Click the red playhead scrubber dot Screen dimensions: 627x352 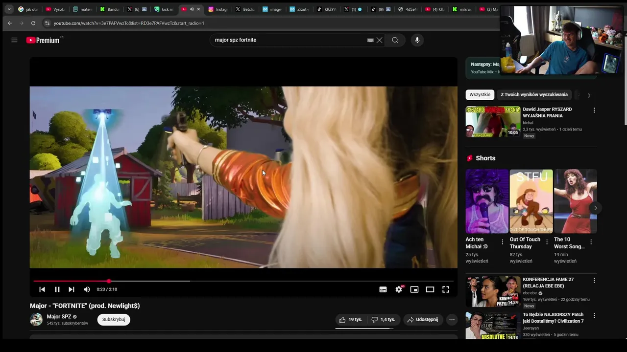[109, 281]
